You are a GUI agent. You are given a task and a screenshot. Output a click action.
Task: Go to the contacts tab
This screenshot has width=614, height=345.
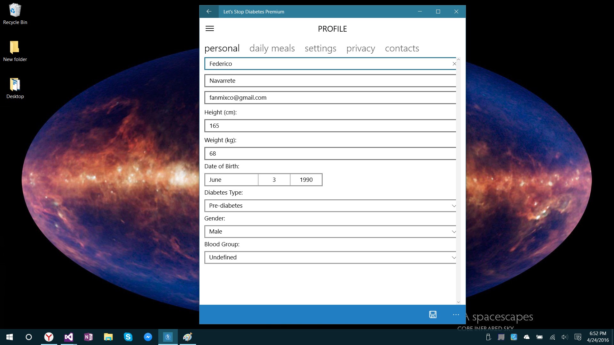click(402, 49)
